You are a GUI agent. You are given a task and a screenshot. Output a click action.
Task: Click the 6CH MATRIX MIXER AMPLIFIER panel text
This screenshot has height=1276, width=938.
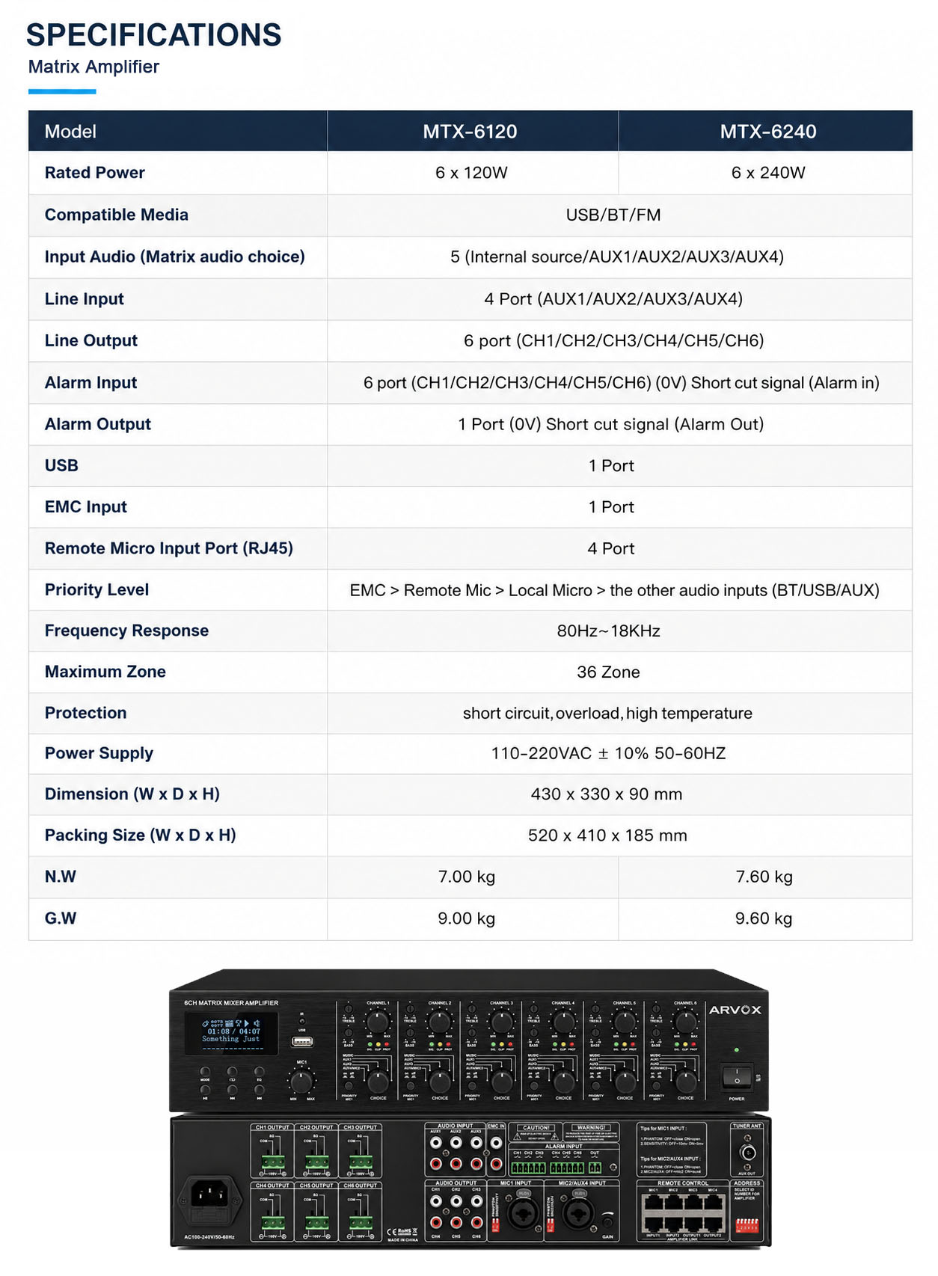(x=231, y=1003)
